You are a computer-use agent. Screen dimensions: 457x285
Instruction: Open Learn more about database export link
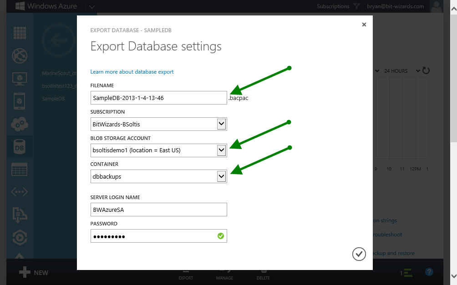[x=132, y=72]
